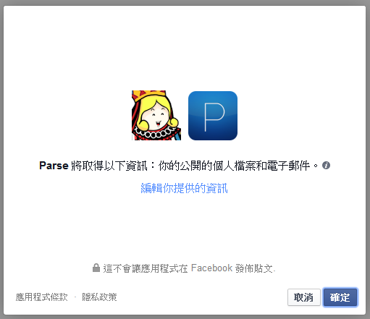The width and height of the screenshot is (370, 319).
Task: View the Parse application terms
Action: (x=42, y=297)
